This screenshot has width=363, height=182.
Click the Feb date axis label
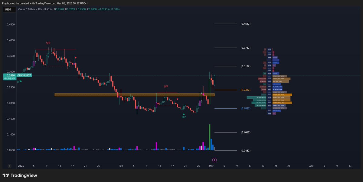[121, 166]
